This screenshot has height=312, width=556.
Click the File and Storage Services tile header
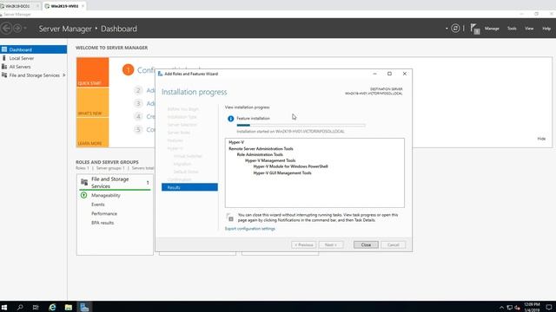coord(115,183)
